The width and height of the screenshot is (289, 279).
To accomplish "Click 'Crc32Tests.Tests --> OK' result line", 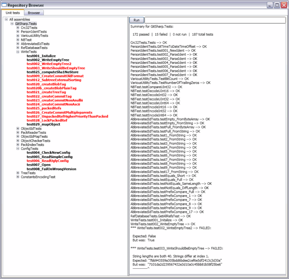I will 148,43.
